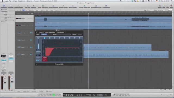Image resolution: width=174 pixels, height=98 pixels.
Task: Open the Spur local menu
Action: 38,10
